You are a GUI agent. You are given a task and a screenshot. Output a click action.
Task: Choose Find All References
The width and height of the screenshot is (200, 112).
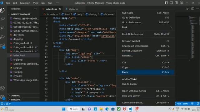click(x=146, y=34)
